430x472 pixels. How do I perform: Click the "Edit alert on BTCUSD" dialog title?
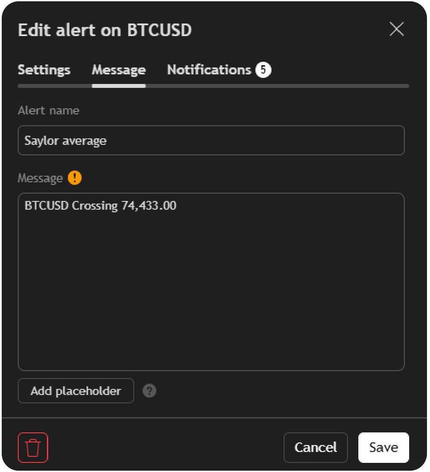[x=105, y=30]
